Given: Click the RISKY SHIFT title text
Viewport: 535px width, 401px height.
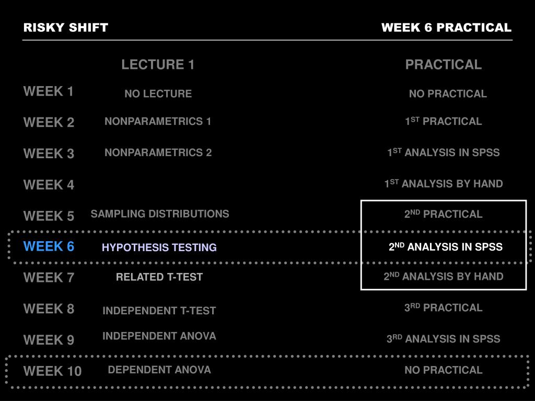Looking at the screenshot, I should [66, 28].
